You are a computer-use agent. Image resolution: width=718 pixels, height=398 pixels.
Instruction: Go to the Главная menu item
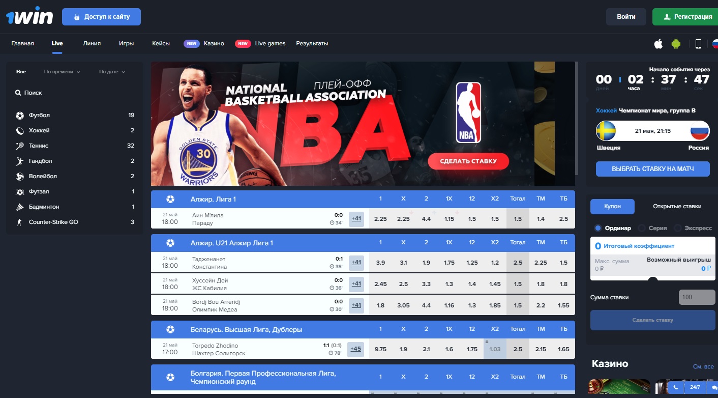point(22,43)
